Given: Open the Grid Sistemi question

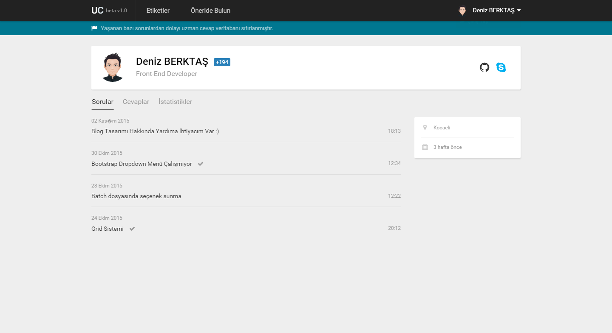Looking at the screenshot, I should click(x=108, y=229).
